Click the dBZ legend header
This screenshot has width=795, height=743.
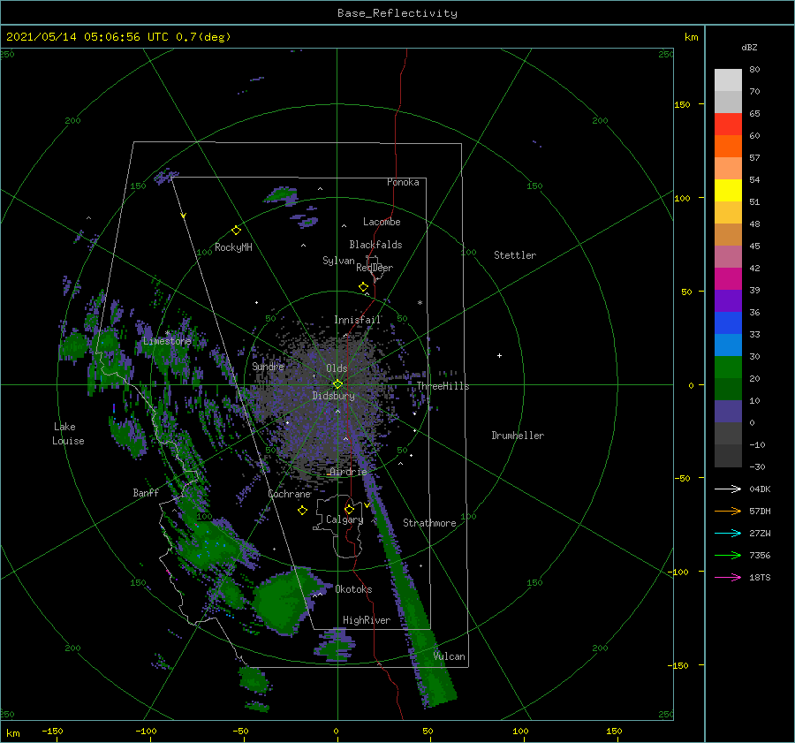coord(749,48)
